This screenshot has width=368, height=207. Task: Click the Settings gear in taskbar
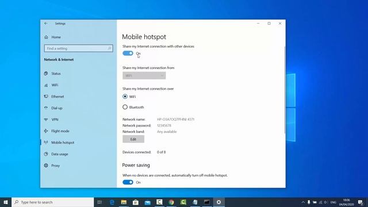point(218,202)
